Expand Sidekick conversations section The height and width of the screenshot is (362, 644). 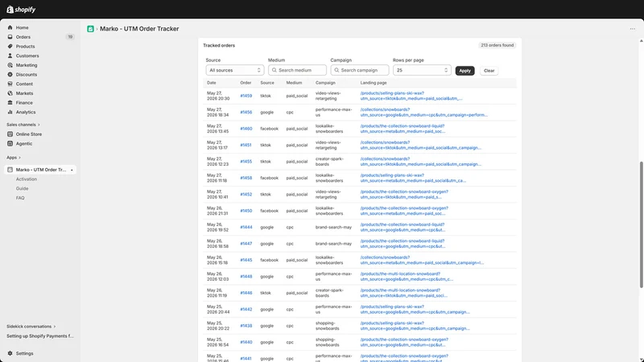pyautogui.click(x=31, y=327)
